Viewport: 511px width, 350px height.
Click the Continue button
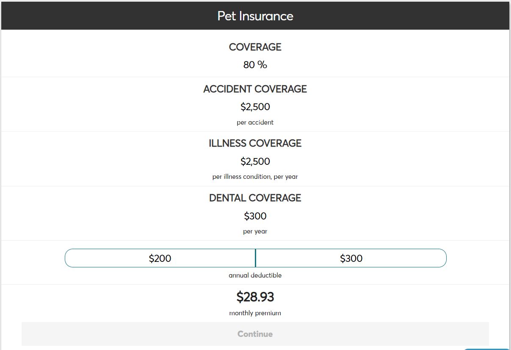click(255, 334)
